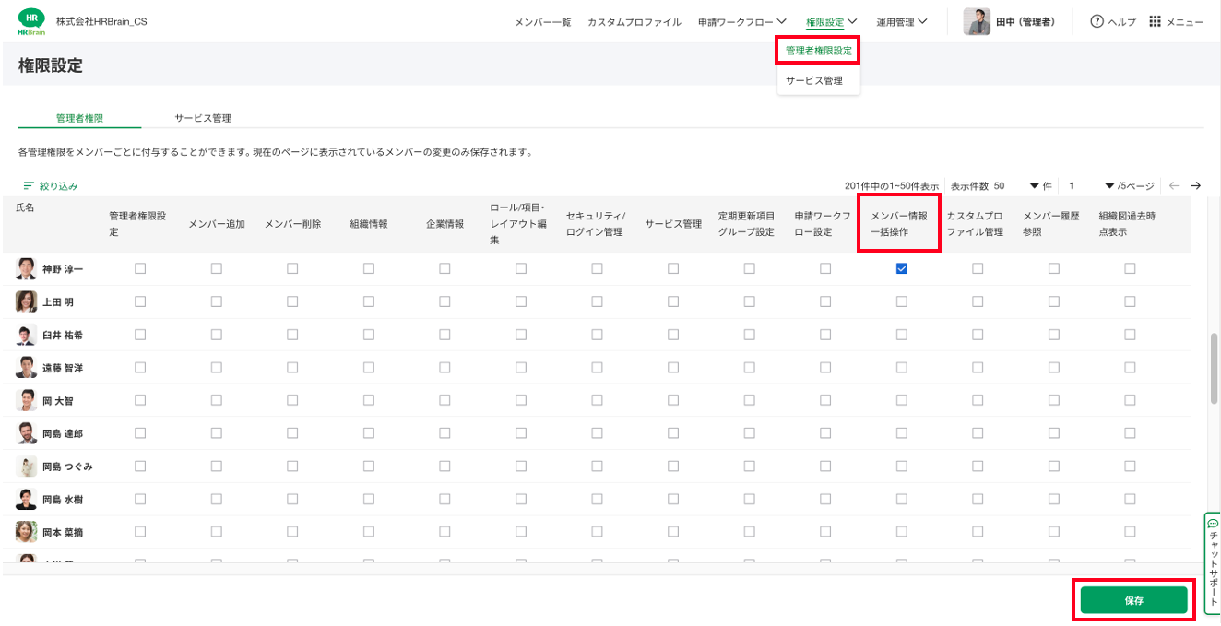This screenshot has height=626, width=1221.
Task: Select サービス管理 in dropdown menu
Action: pyautogui.click(x=814, y=80)
